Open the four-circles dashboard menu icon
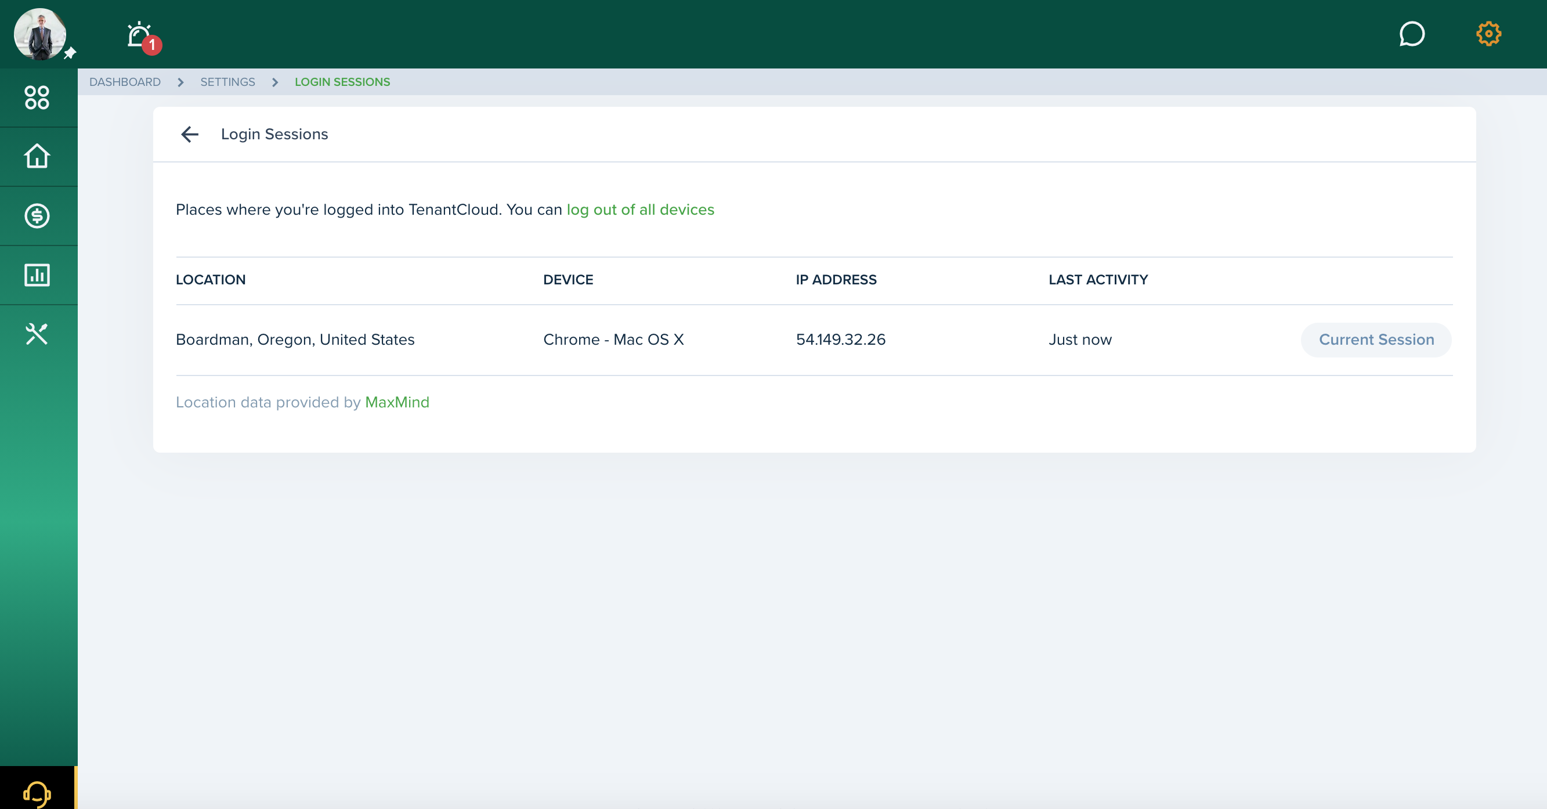This screenshot has width=1547, height=809. (37, 97)
